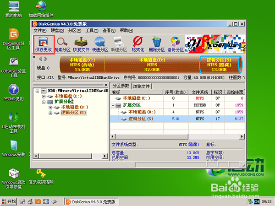
Task: Go to previous disk with left arrow
Action: pos(40,59)
